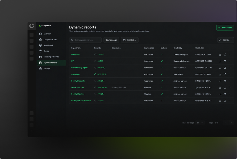Screen dimensions: 237x159
Task: Navigate to Stores page
Action: click(x=51, y=51)
